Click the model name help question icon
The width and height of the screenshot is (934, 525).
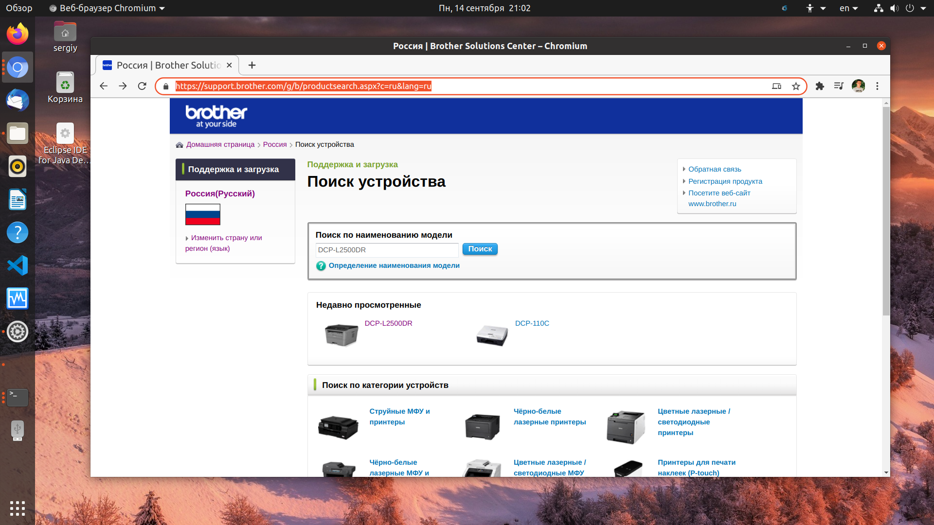coord(321,266)
